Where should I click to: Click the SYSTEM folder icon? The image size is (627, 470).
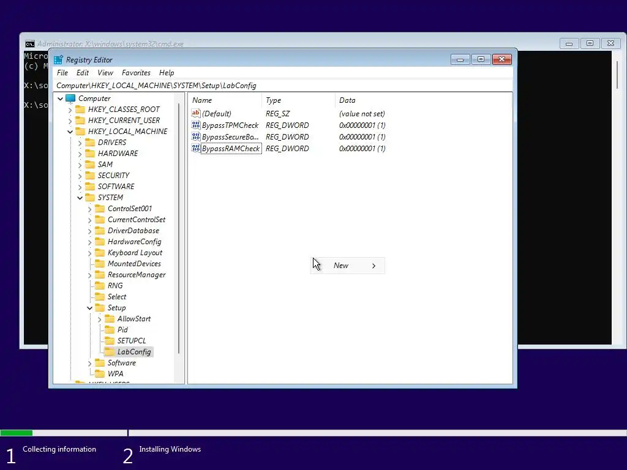tap(91, 198)
